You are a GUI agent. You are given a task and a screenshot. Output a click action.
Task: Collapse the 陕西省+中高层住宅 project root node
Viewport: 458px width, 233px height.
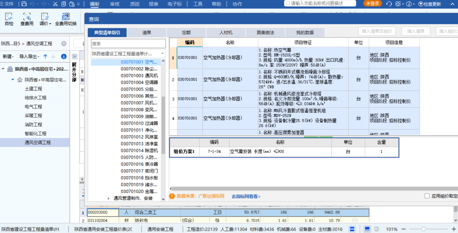3,69
